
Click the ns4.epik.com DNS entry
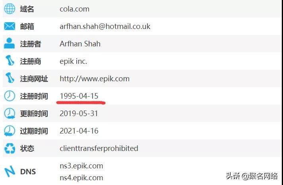(81, 178)
